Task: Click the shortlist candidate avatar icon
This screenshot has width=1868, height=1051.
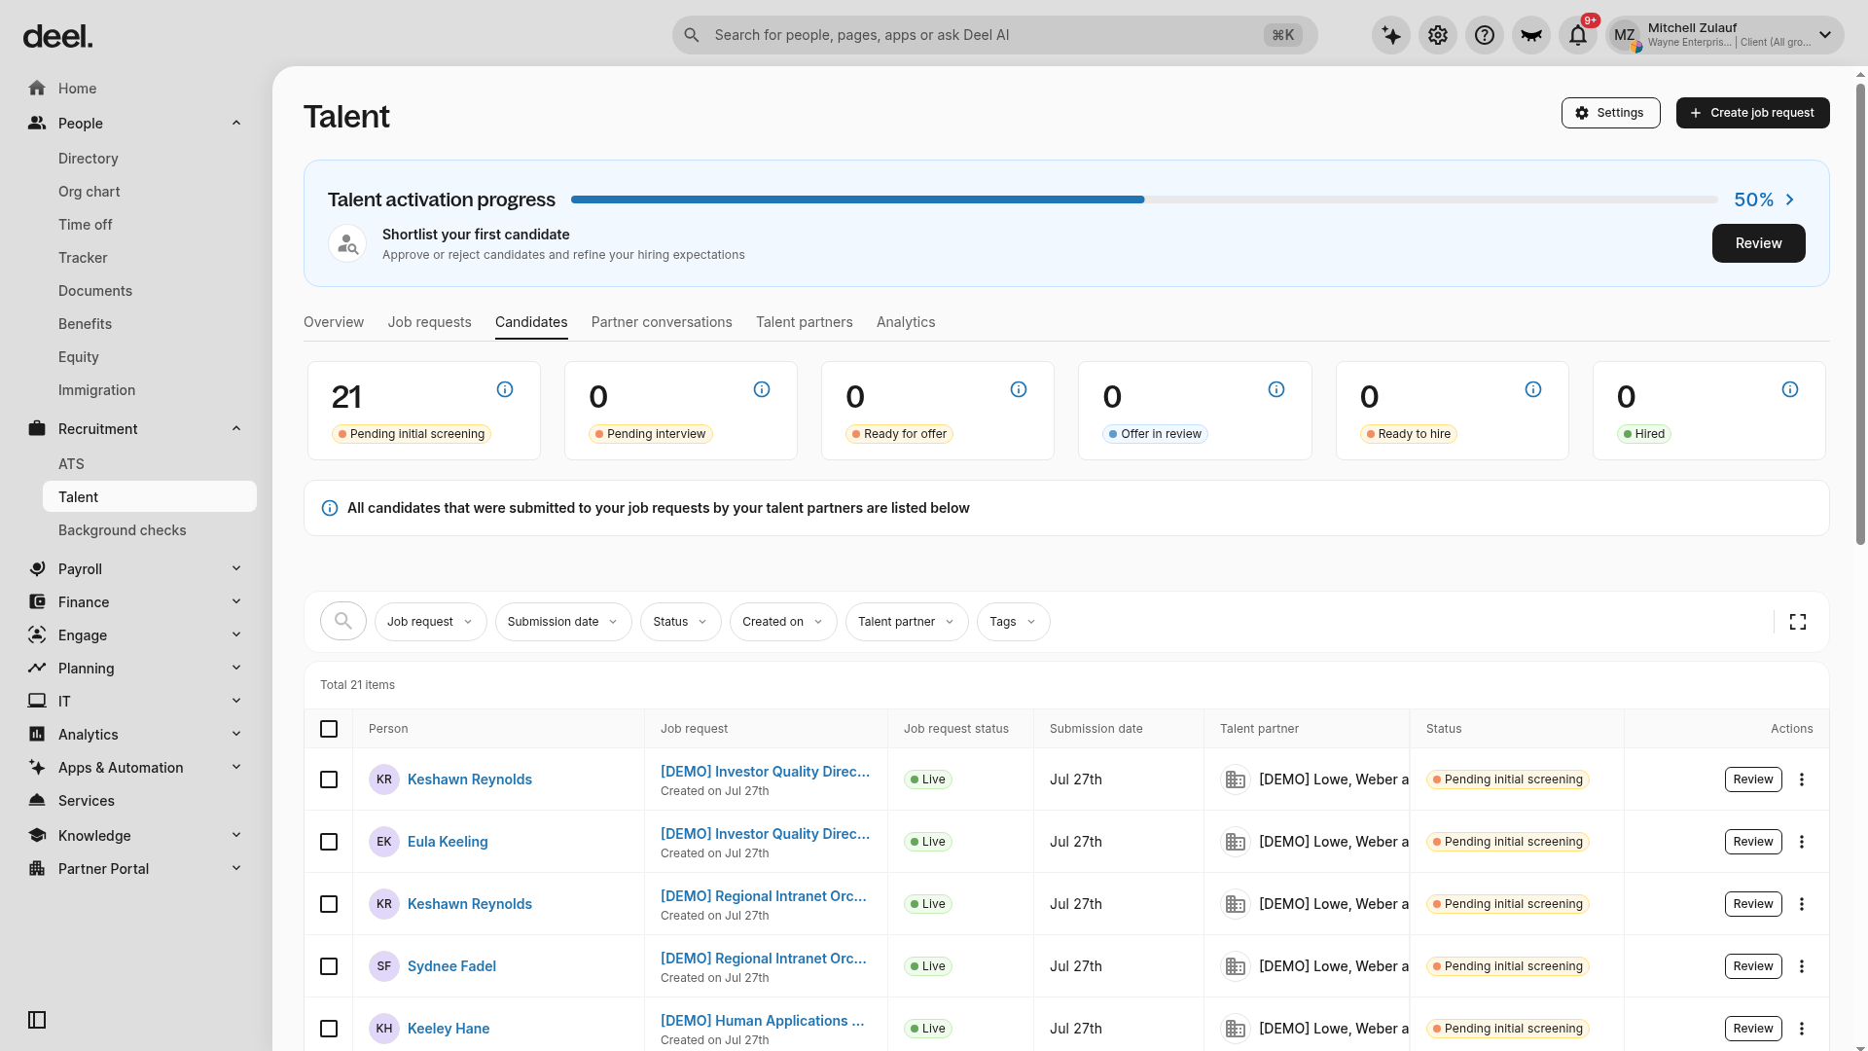Action: [x=347, y=243]
